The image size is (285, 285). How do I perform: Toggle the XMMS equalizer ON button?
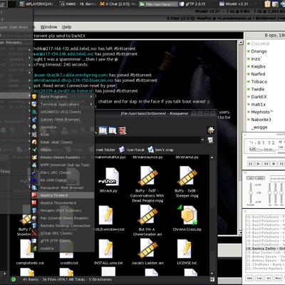coord(250,178)
